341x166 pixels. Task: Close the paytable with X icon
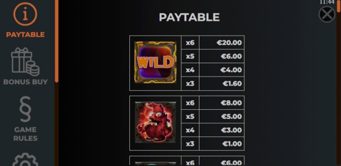pyautogui.click(x=327, y=14)
